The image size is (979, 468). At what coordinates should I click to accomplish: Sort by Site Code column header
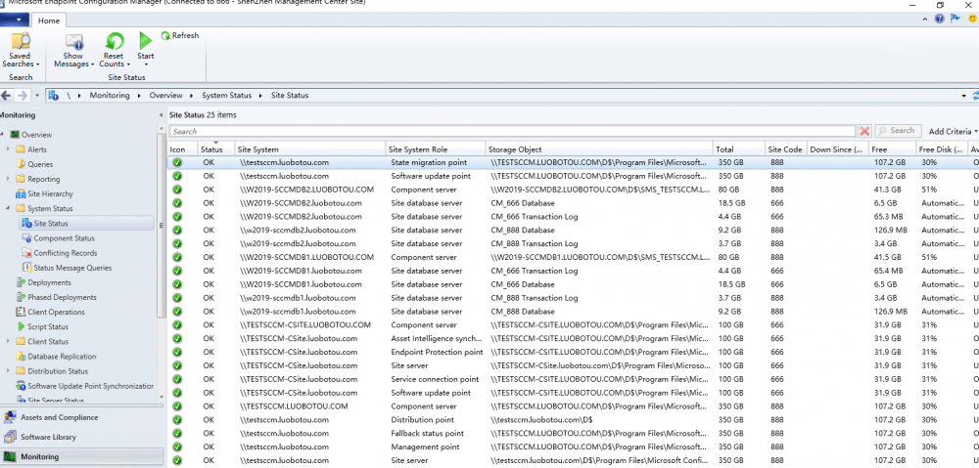[785, 149]
